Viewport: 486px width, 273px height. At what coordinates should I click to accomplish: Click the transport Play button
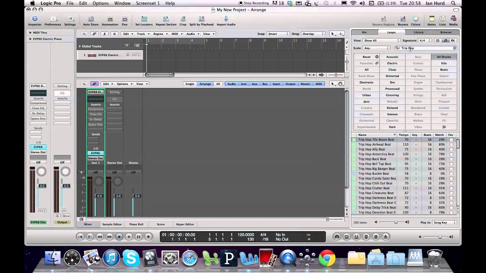pos(129,237)
